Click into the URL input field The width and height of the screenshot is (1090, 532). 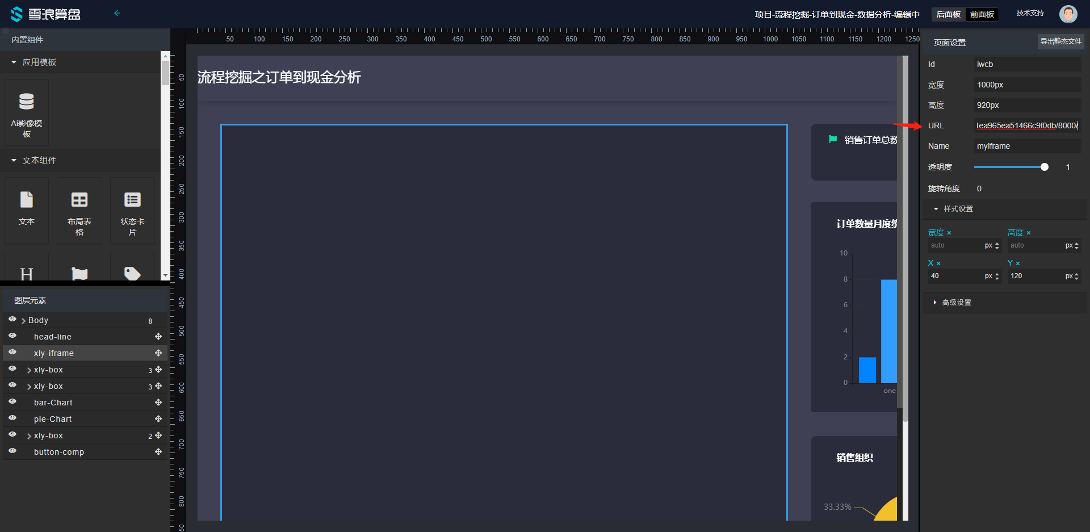coord(1026,125)
